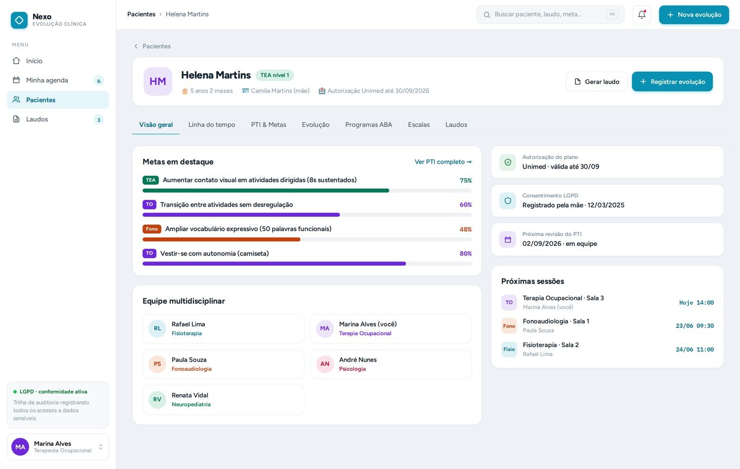Click the AN avatar of André Nunes

[x=325, y=364]
